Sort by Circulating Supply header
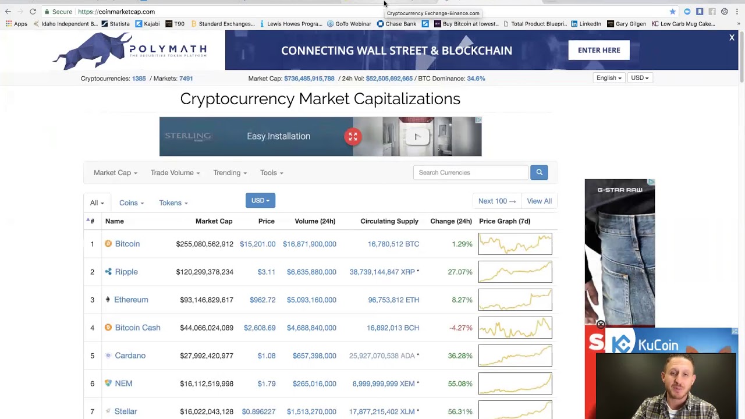745x419 pixels. tap(389, 221)
